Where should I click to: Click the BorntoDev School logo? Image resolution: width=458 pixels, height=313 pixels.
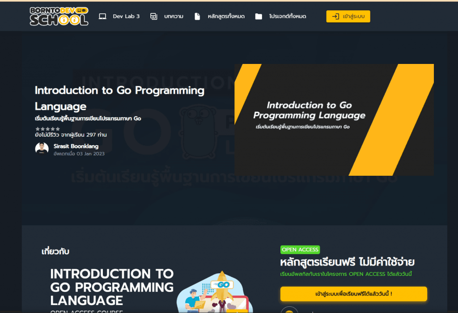[x=59, y=15]
